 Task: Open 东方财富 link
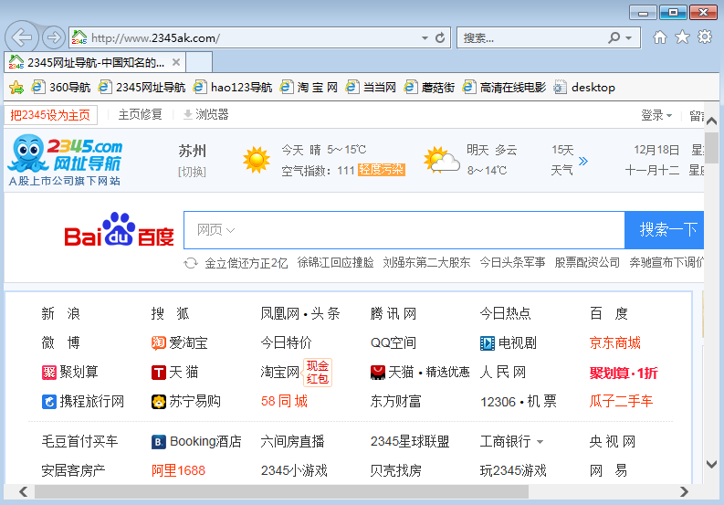click(395, 402)
